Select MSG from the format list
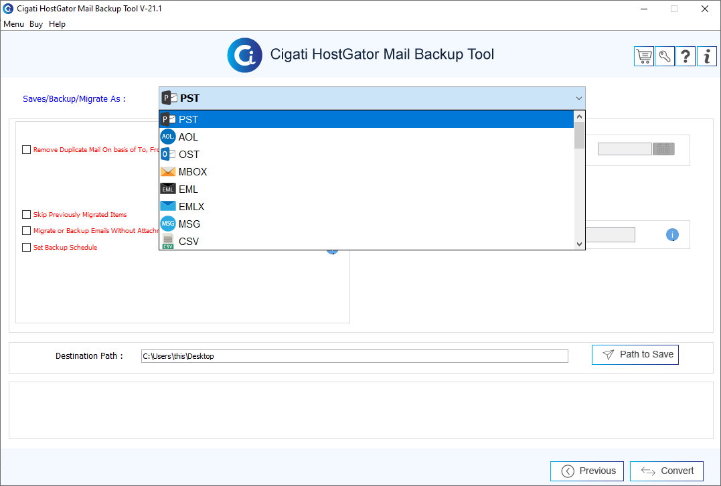 click(x=366, y=224)
